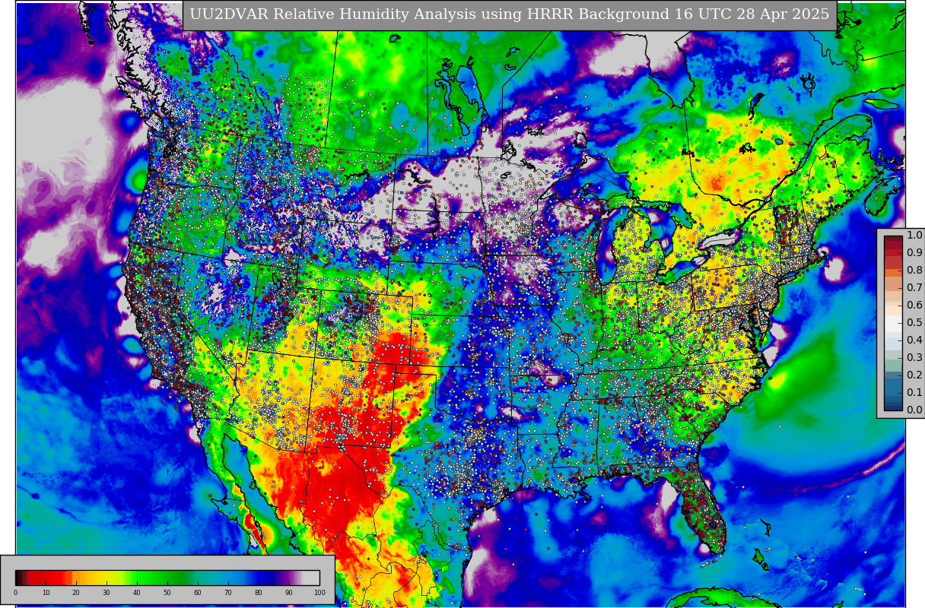Viewport: 925px width, 608px height.
Task: Click the '0.5' label on the vertical colorbar
Action: (x=914, y=323)
